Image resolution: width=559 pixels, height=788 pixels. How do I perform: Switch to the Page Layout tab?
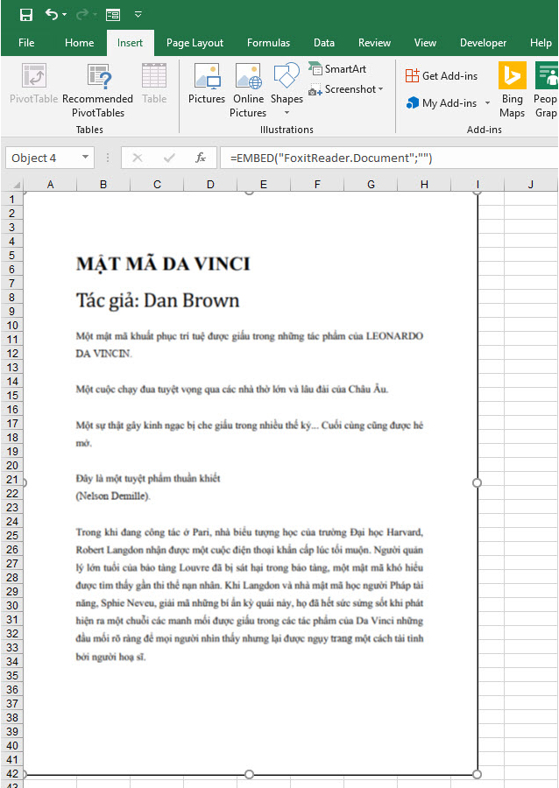195,43
